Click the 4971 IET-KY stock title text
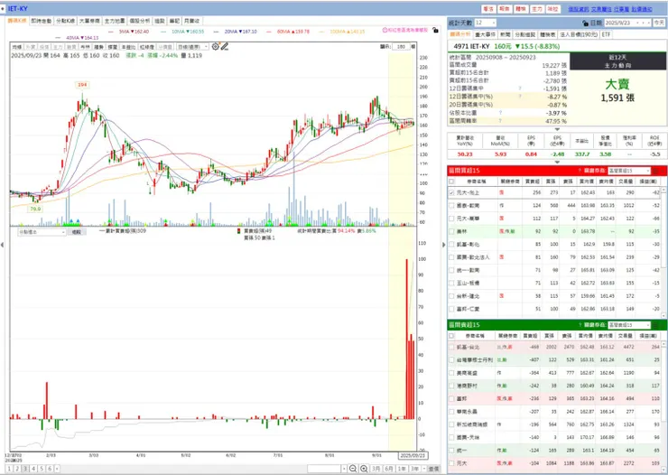668x475 pixels. 471,46
